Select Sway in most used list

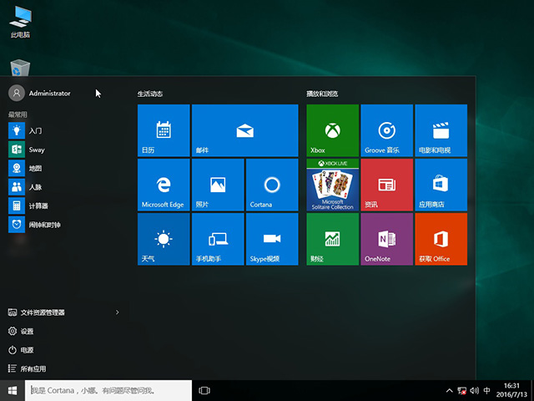37,150
